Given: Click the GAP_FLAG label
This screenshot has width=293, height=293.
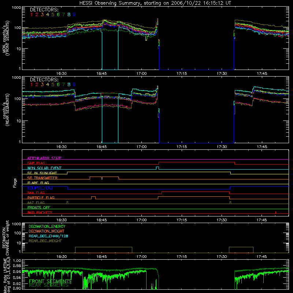Looking at the screenshot, I should 36,163.
